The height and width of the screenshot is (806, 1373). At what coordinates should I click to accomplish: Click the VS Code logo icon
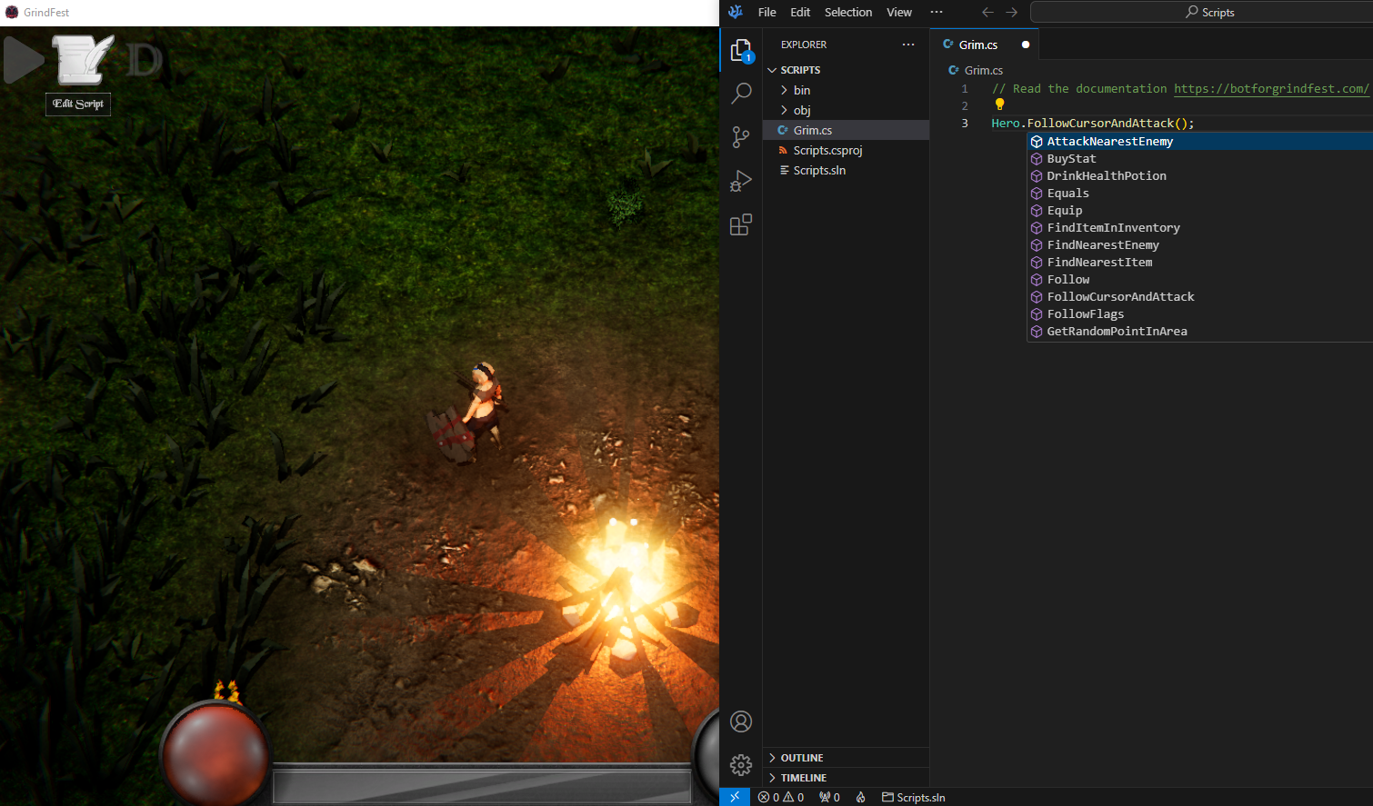[736, 12]
